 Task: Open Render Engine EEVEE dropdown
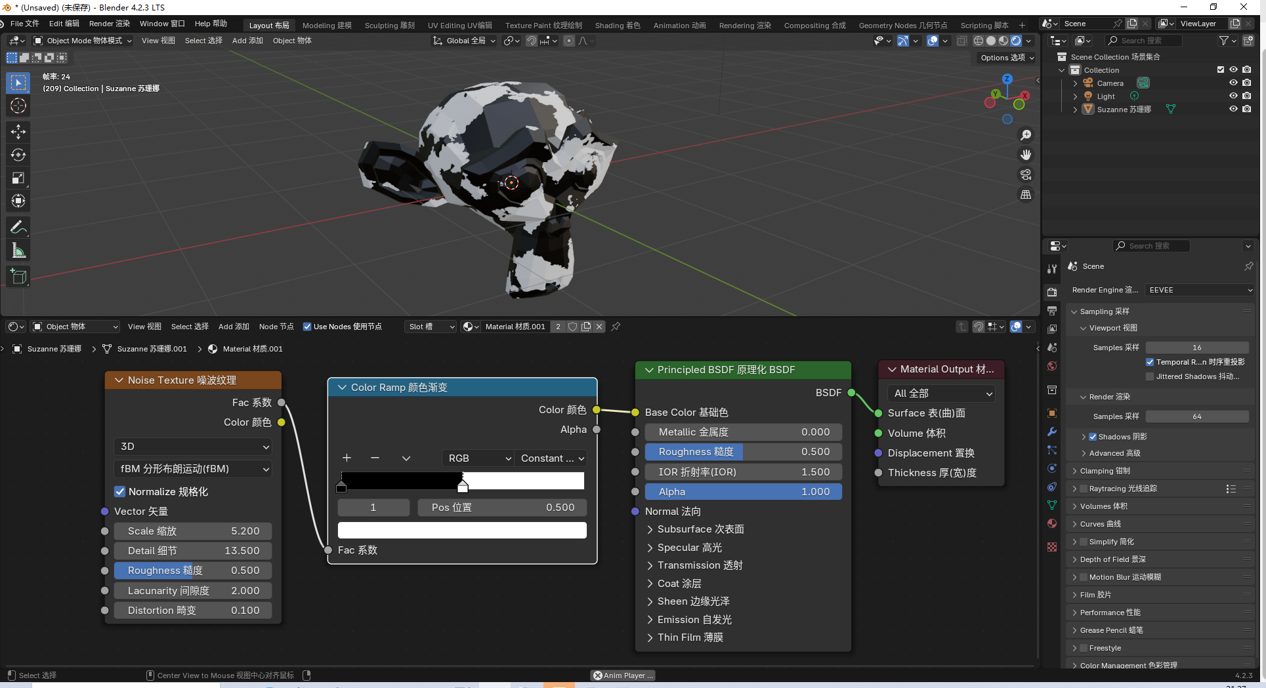coord(1200,290)
